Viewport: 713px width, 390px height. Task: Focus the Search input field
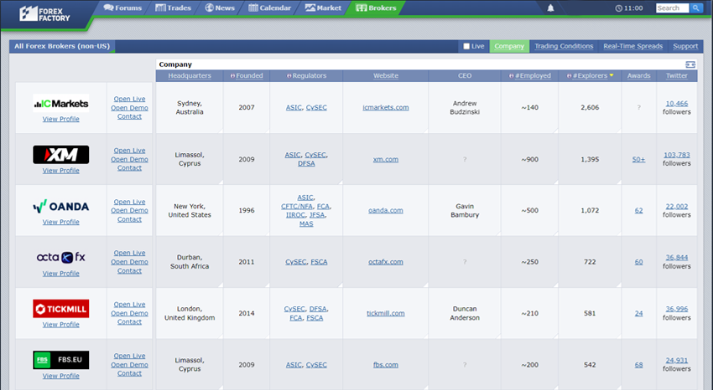[673, 8]
